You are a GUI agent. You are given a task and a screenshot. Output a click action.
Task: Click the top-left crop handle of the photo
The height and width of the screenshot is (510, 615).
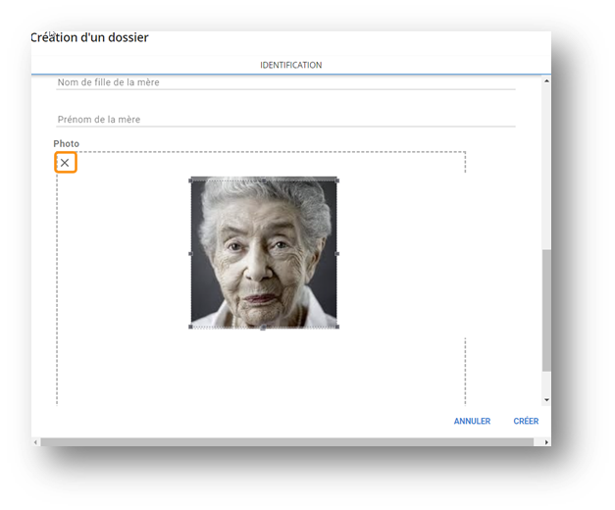coord(191,179)
